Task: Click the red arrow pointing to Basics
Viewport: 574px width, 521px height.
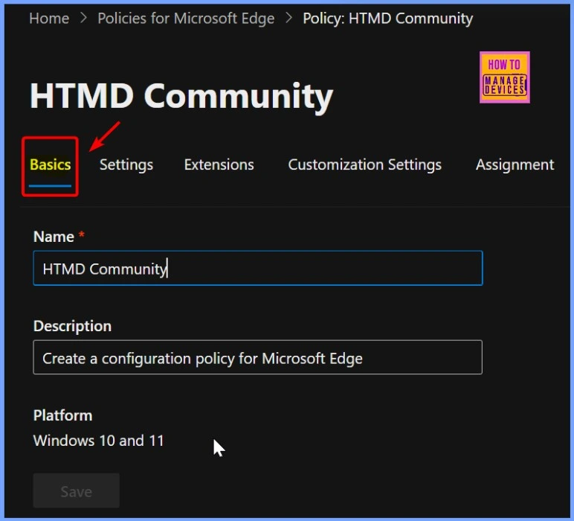Action: point(104,135)
